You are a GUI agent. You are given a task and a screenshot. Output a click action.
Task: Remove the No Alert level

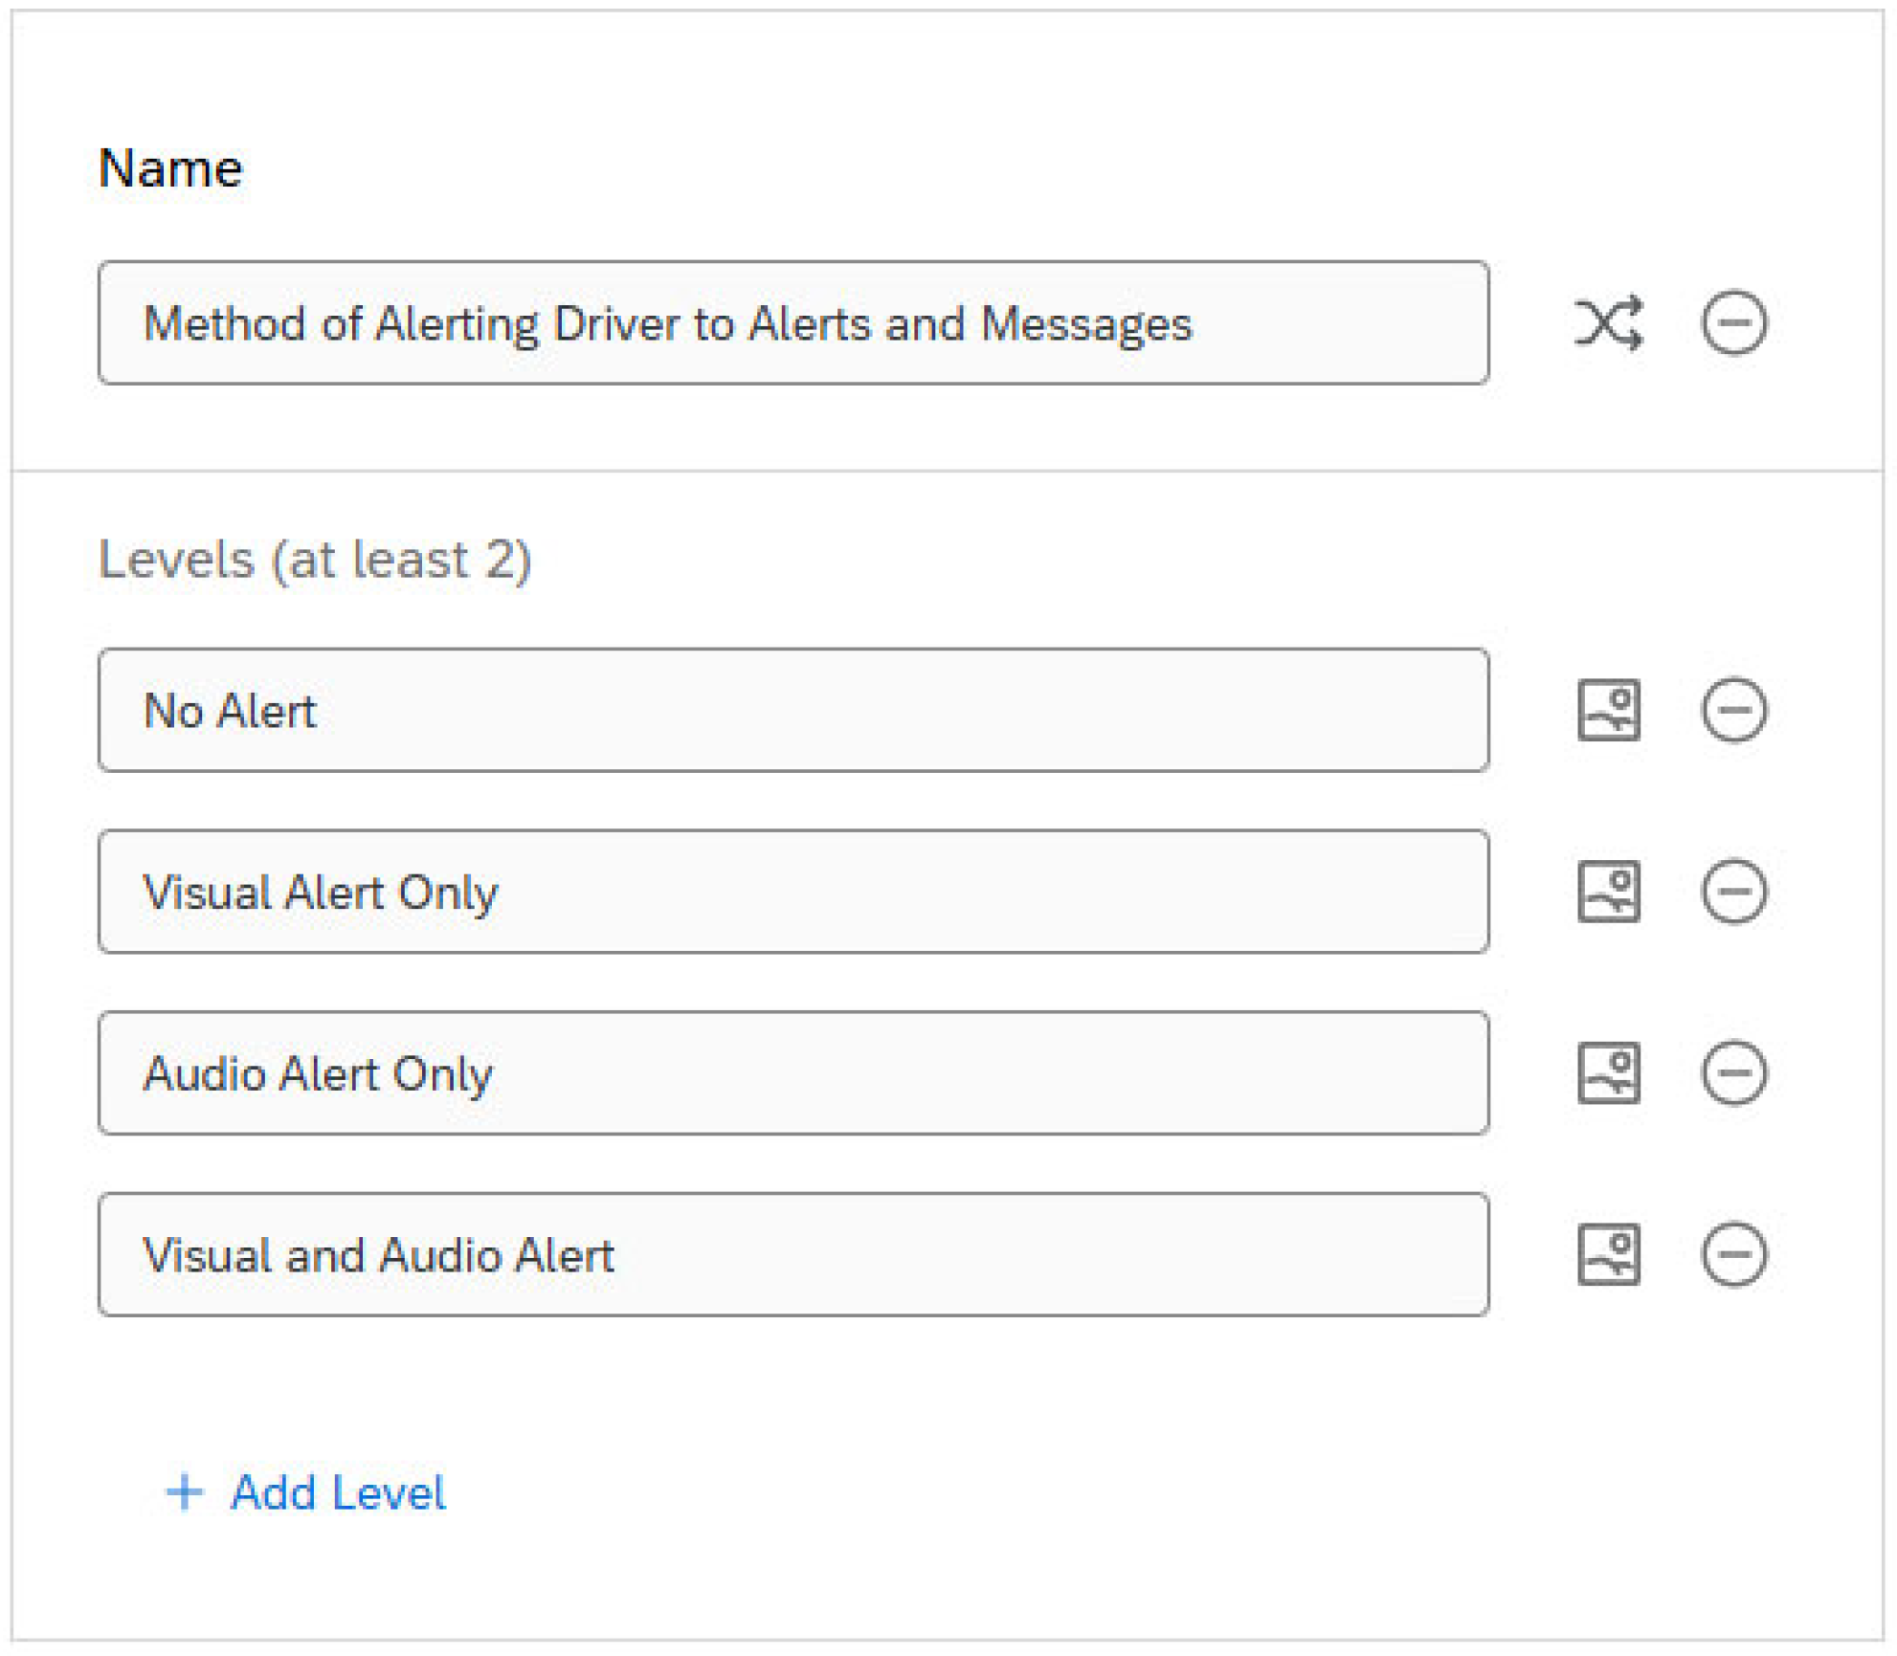(1733, 710)
